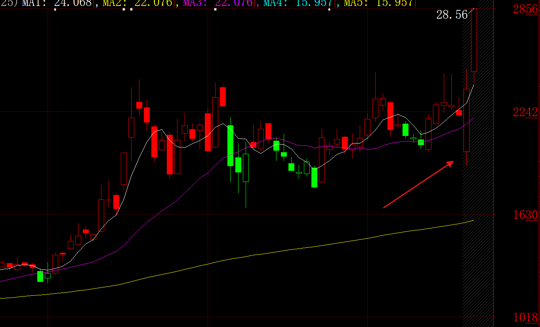Click the 28.56 high price annotation

coord(452,15)
